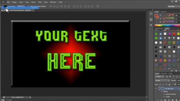180x101 pixels.
Task: Switch to the Adjustments tab
Action: 159,29
